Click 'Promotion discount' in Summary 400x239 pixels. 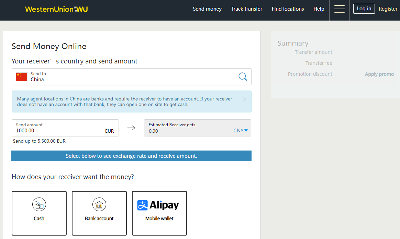coord(310,74)
